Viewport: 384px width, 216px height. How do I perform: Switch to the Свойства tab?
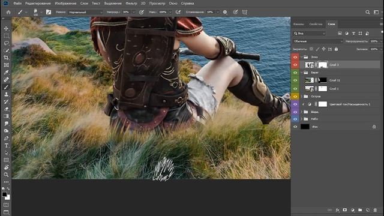point(316,24)
